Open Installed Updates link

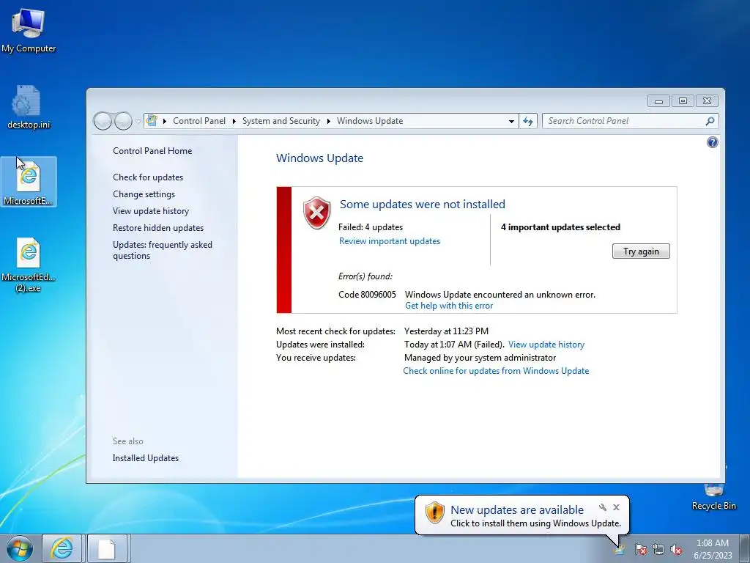tap(146, 458)
